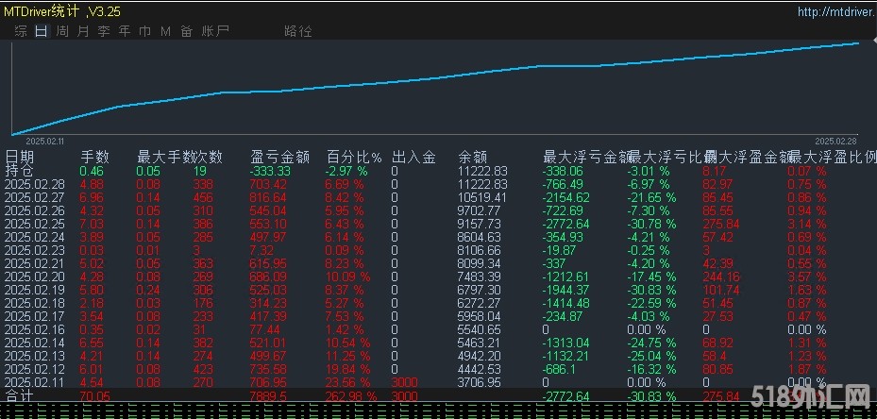Click the -2.97 % position percentage
The height and width of the screenshot is (419, 877).
(346, 171)
